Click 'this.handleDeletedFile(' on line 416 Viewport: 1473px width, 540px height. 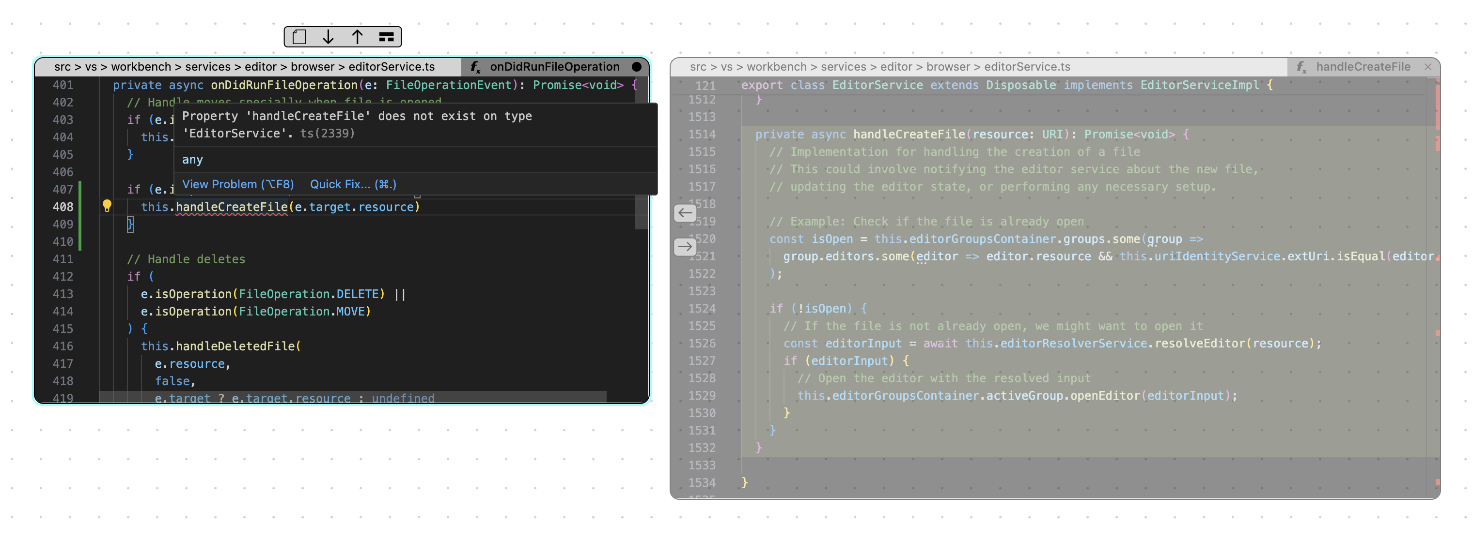point(221,346)
